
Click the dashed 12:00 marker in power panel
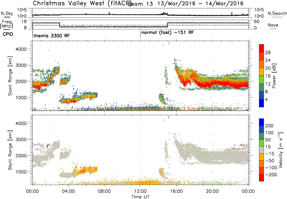140,75
